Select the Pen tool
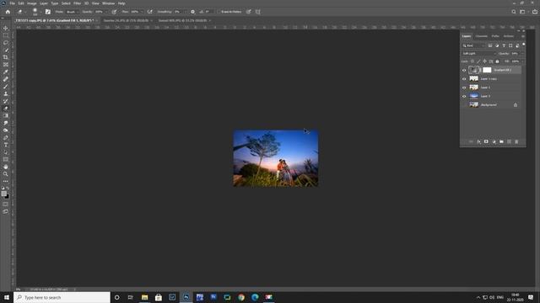The height and width of the screenshot is (303, 540). pos(6,137)
